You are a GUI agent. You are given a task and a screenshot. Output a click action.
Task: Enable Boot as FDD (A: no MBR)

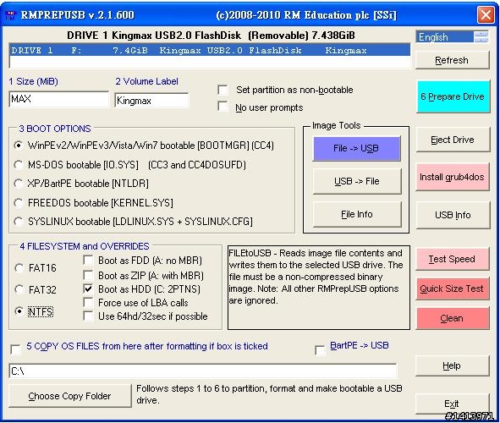tap(88, 260)
